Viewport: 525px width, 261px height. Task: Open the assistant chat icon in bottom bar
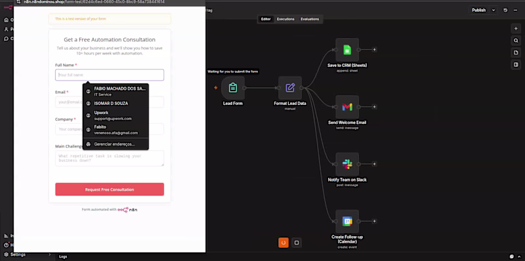point(512,256)
